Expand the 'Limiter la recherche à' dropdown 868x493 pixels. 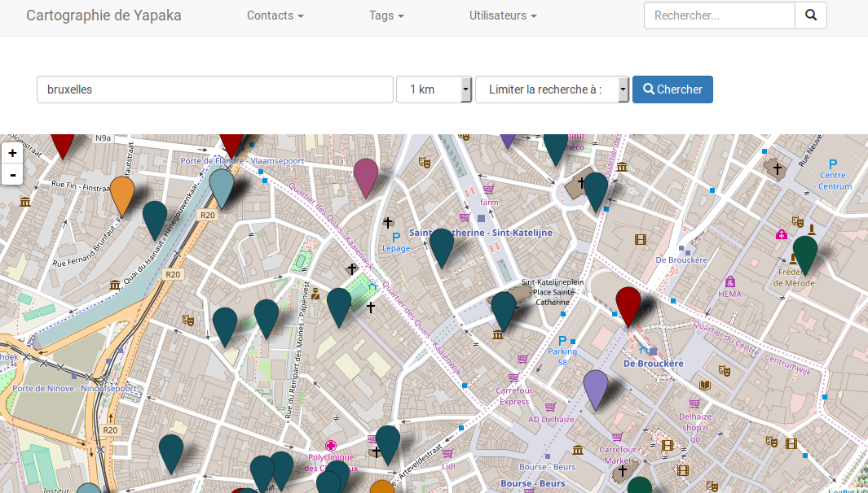point(552,89)
